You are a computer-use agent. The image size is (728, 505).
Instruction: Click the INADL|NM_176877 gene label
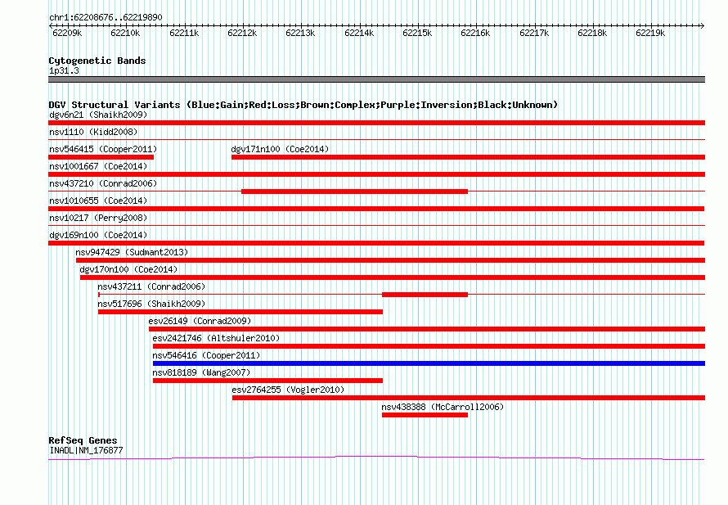(86, 451)
